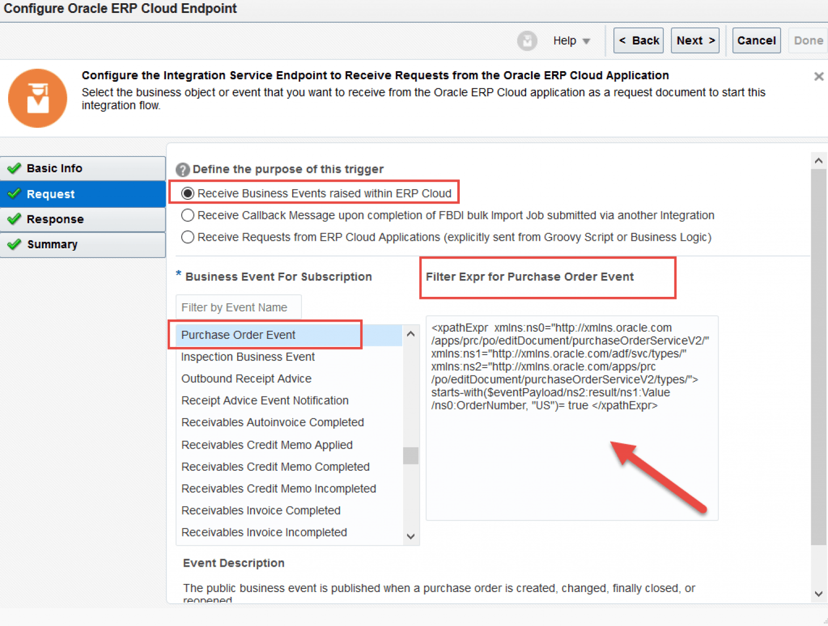Click the user avatar icon beside Help
This screenshot has width=828, height=626.
[527, 40]
